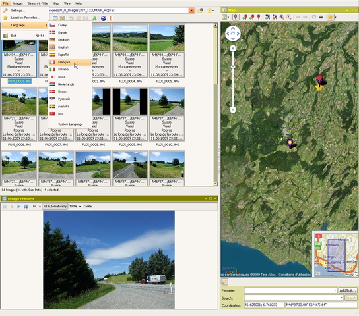359x316 pixels.
Task: Pick Italiano from the language submenu
Action: [x=70, y=69]
